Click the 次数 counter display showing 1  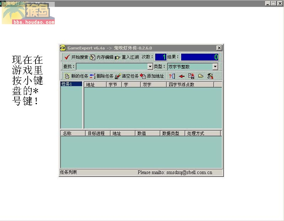161,57
